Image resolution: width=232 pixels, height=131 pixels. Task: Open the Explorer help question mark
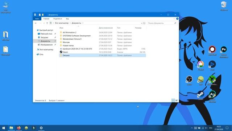click(x=177, y=19)
